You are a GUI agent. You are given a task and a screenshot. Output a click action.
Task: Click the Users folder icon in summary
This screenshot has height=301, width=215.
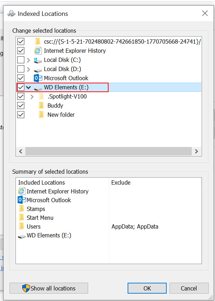tap(21, 226)
